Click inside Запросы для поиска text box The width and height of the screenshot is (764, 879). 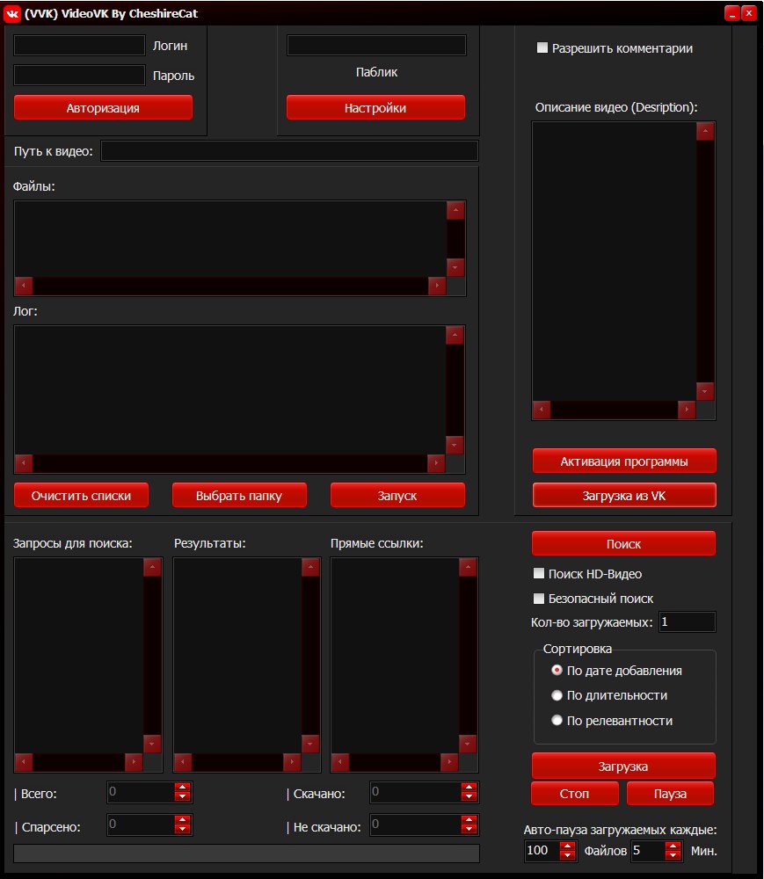click(78, 656)
